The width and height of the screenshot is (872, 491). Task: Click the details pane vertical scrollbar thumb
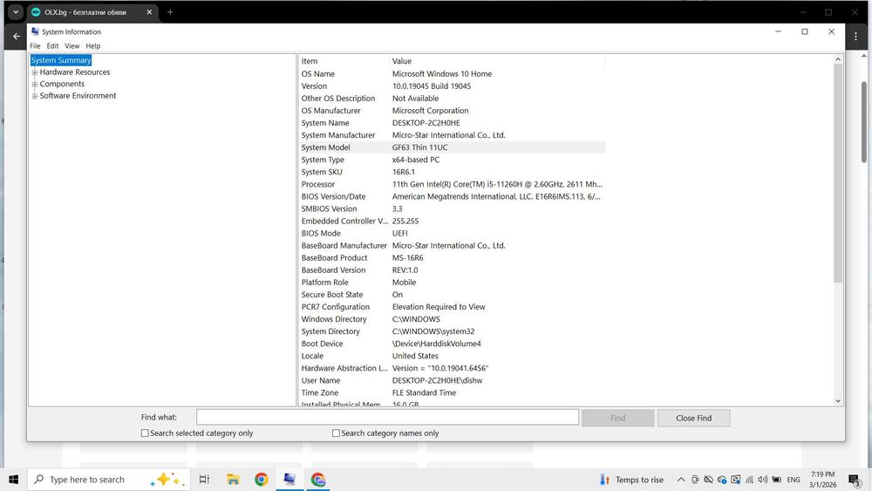(838, 173)
